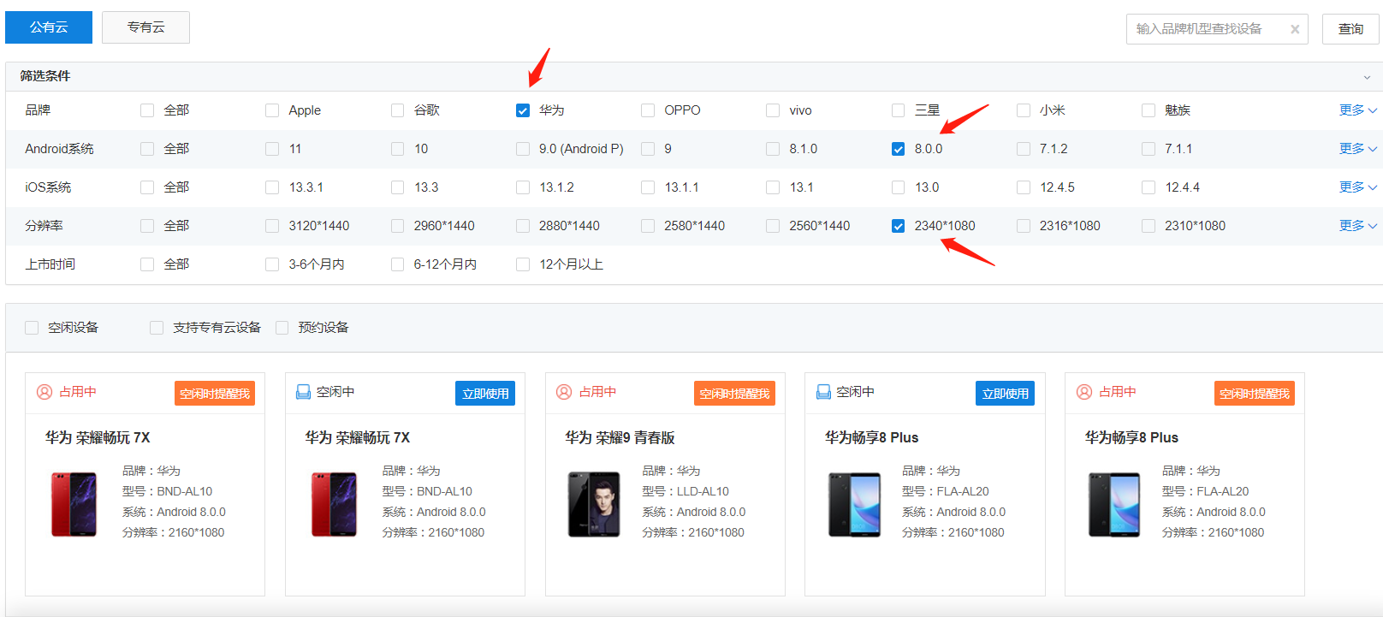1383x617 pixels.
Task: Expand more resolutions via 更多 in the 分辨率 row
Action: [1358, 226]
